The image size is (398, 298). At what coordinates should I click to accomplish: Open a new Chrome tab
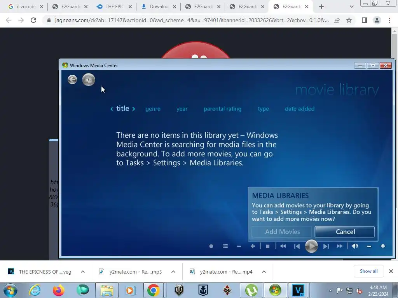[321, 7]
